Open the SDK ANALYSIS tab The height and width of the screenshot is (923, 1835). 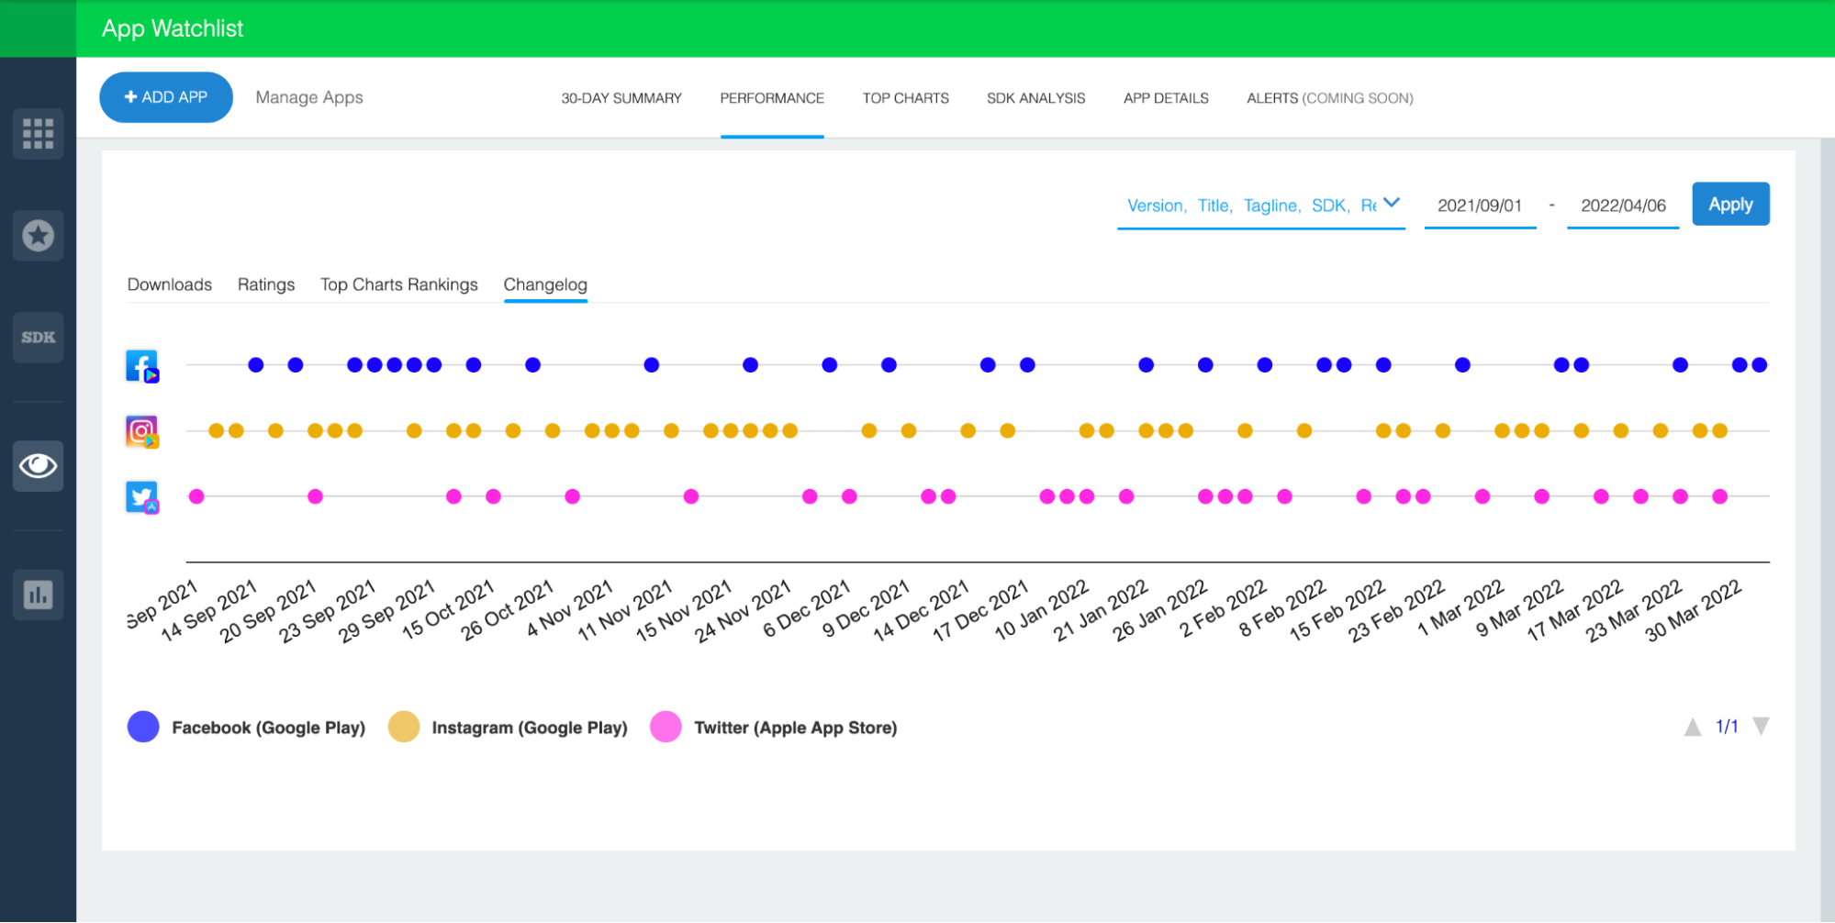[1035, 98]
